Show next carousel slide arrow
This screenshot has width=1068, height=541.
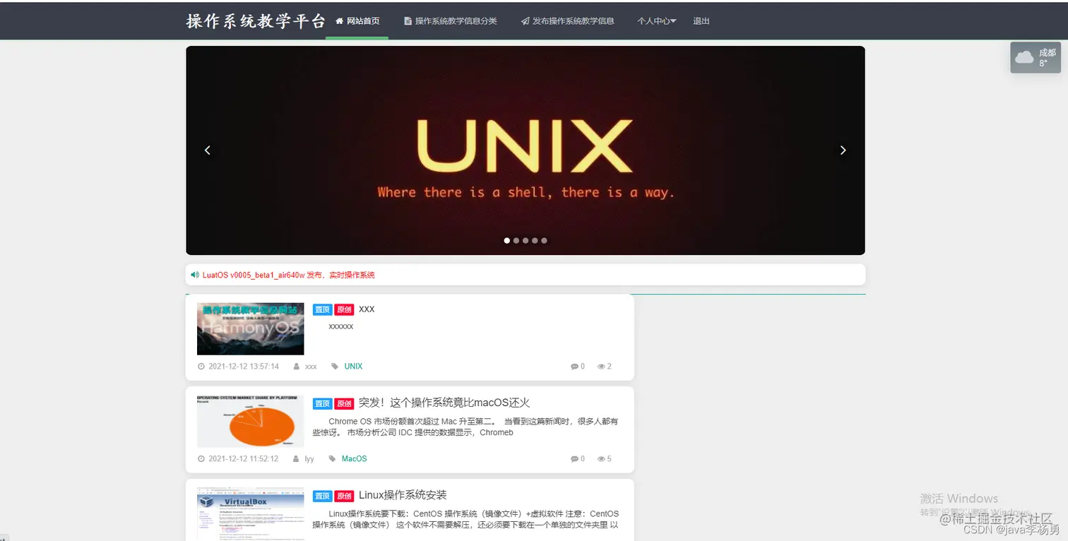click(x=843, y=150)
